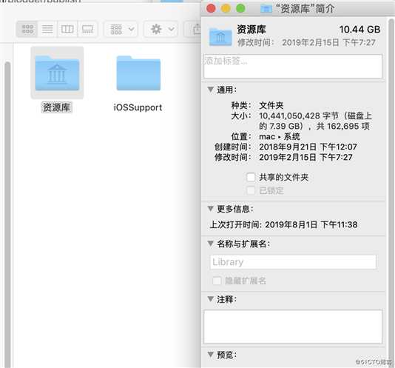Image resolution: width=395 pixels, height=368 pixels.
Task: Click the 添加标签 tags field
Action: 293,66
